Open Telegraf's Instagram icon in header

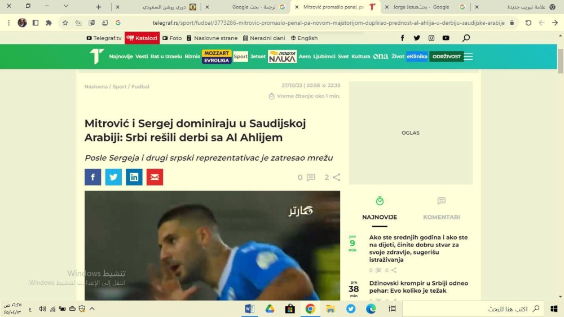pyautogui.click(x=431, y=38)
